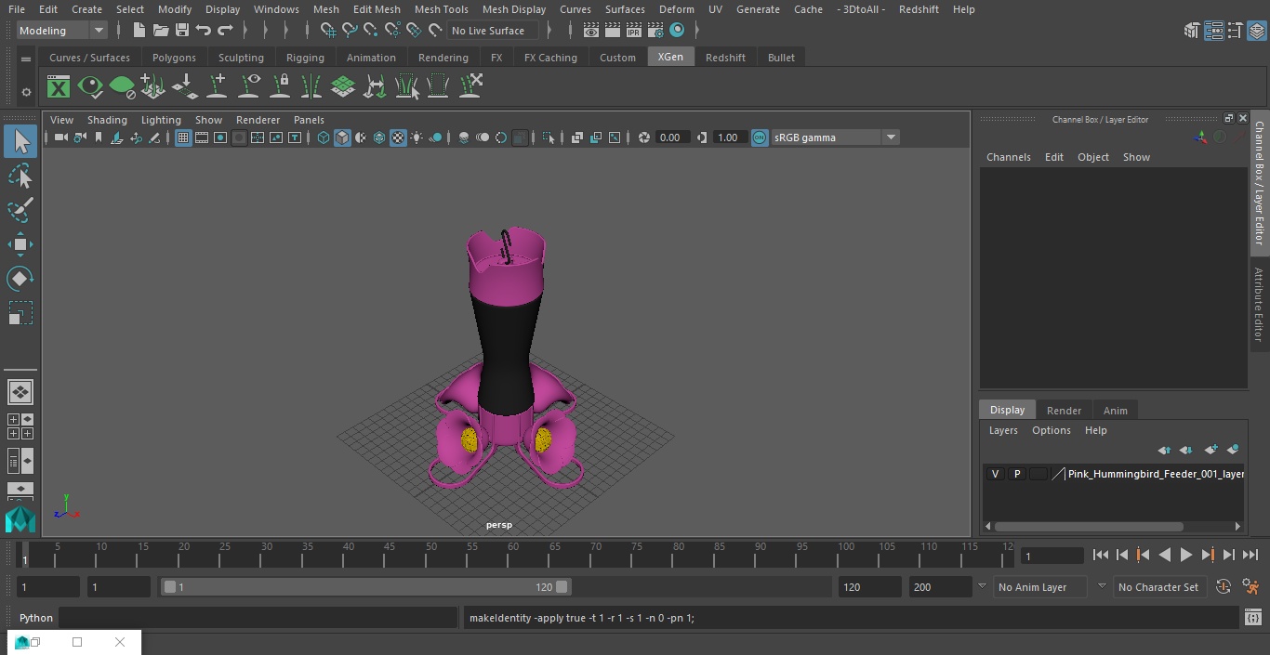Click the current frame input field
Image resolution: width=1270 pixels, height=655 pixels.
point(1052,556)
